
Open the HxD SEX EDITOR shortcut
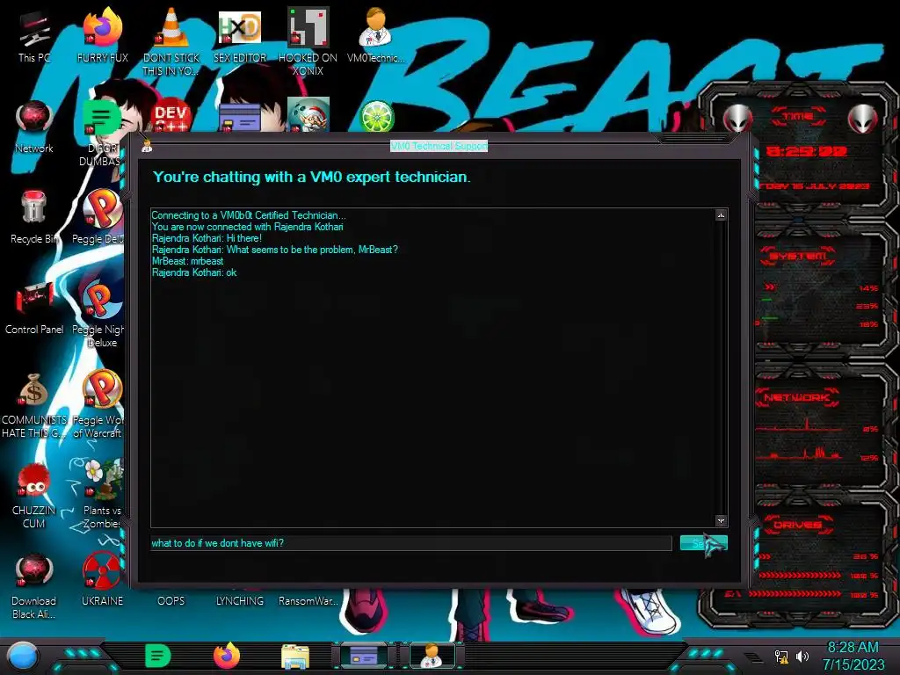click(x=239, y=35)
